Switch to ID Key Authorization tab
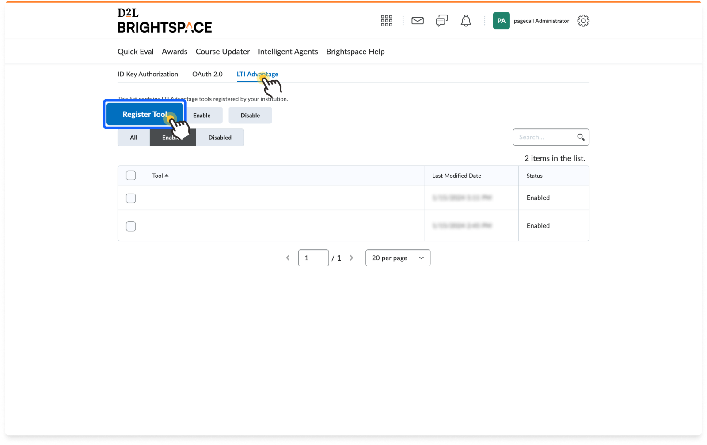Viewport: 707px width, 445px height. tap(148, 74)
